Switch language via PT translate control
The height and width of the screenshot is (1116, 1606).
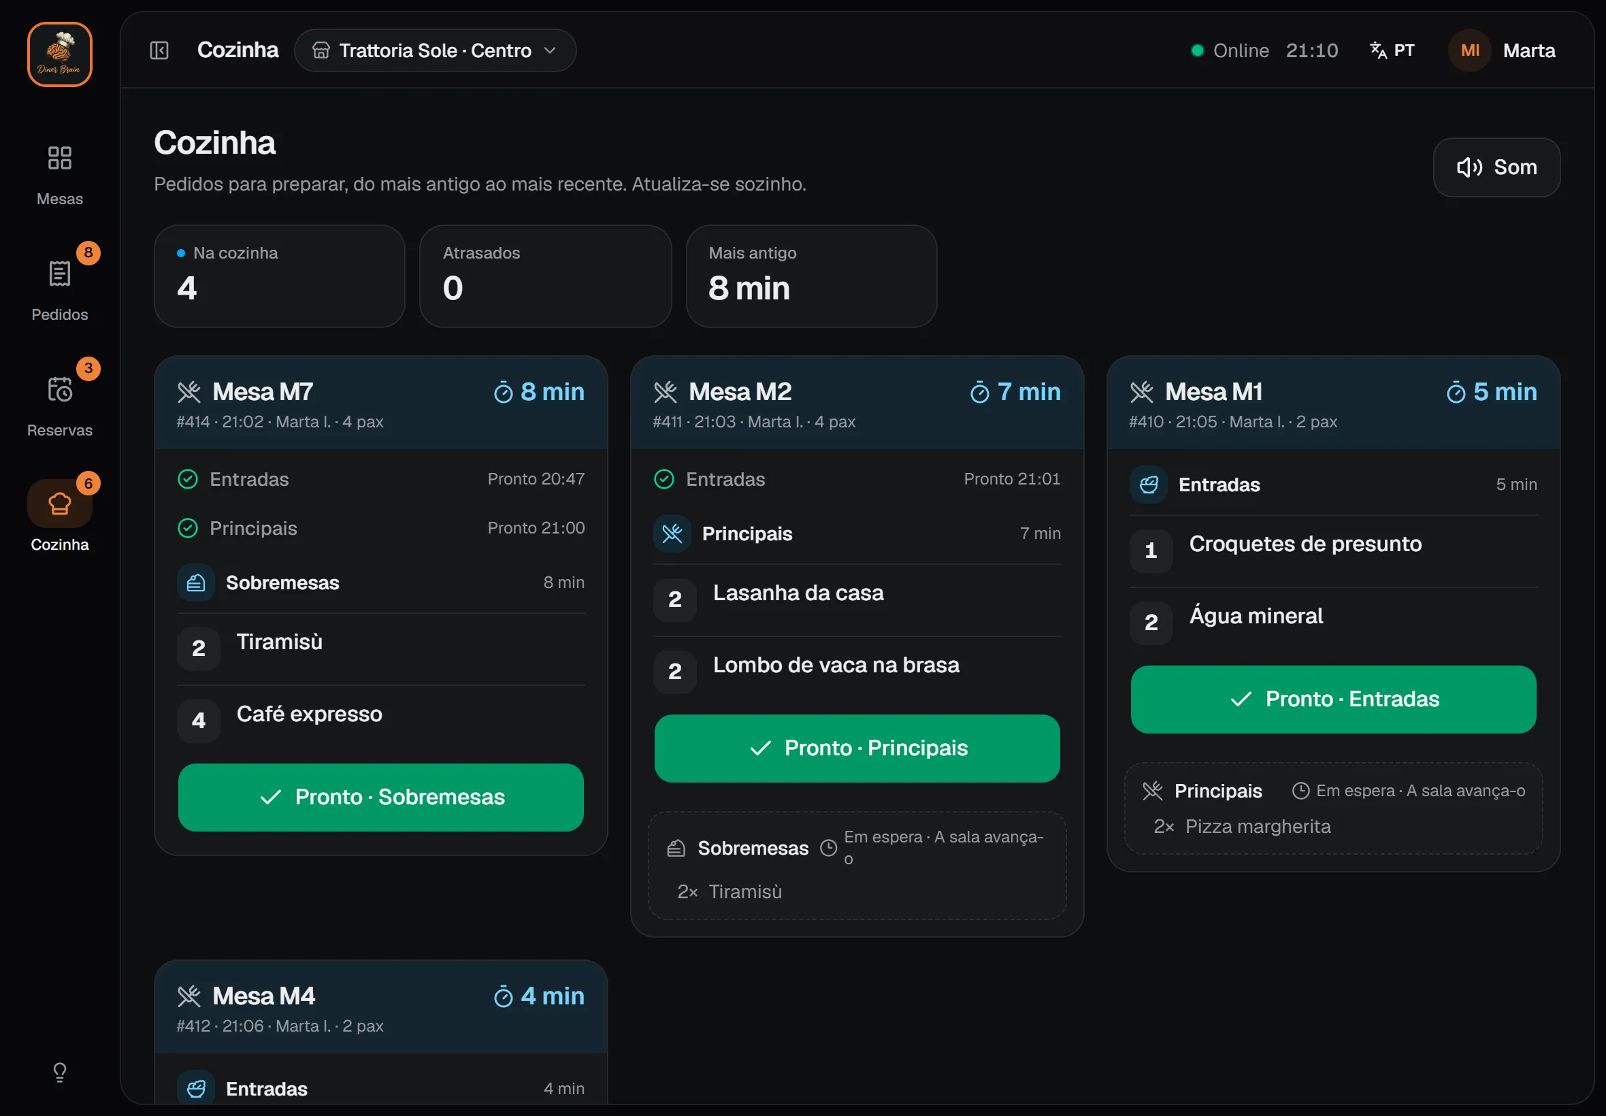click(x=1392, y=50)
